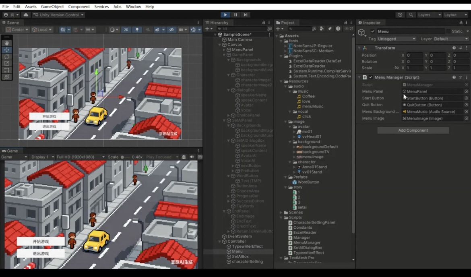471x277 pixels.
Task: Uncheck the Menu object active checkbox
Action: pyautogui.click(x=373, y=31)
